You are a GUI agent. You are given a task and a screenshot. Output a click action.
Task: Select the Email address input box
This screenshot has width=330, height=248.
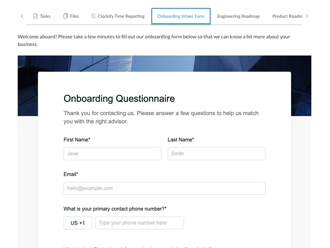pos(164,188)
